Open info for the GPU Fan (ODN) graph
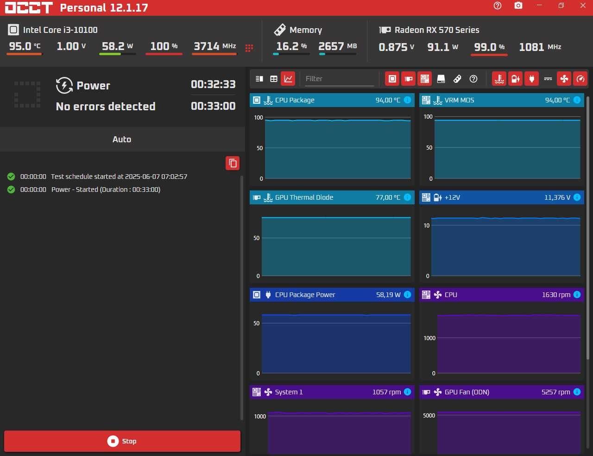Screen dimensions: 593x456 click(577, 392)
